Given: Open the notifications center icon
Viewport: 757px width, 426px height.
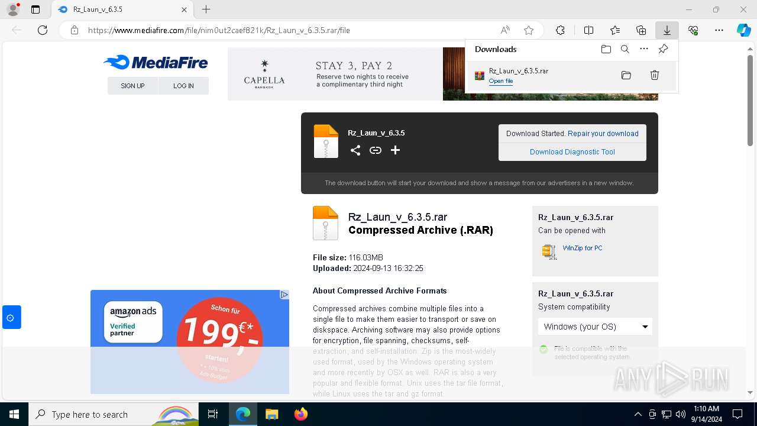Looking at the screenshot, I should (737, 414).
